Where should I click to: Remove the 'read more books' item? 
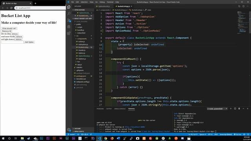pos(19,36)
